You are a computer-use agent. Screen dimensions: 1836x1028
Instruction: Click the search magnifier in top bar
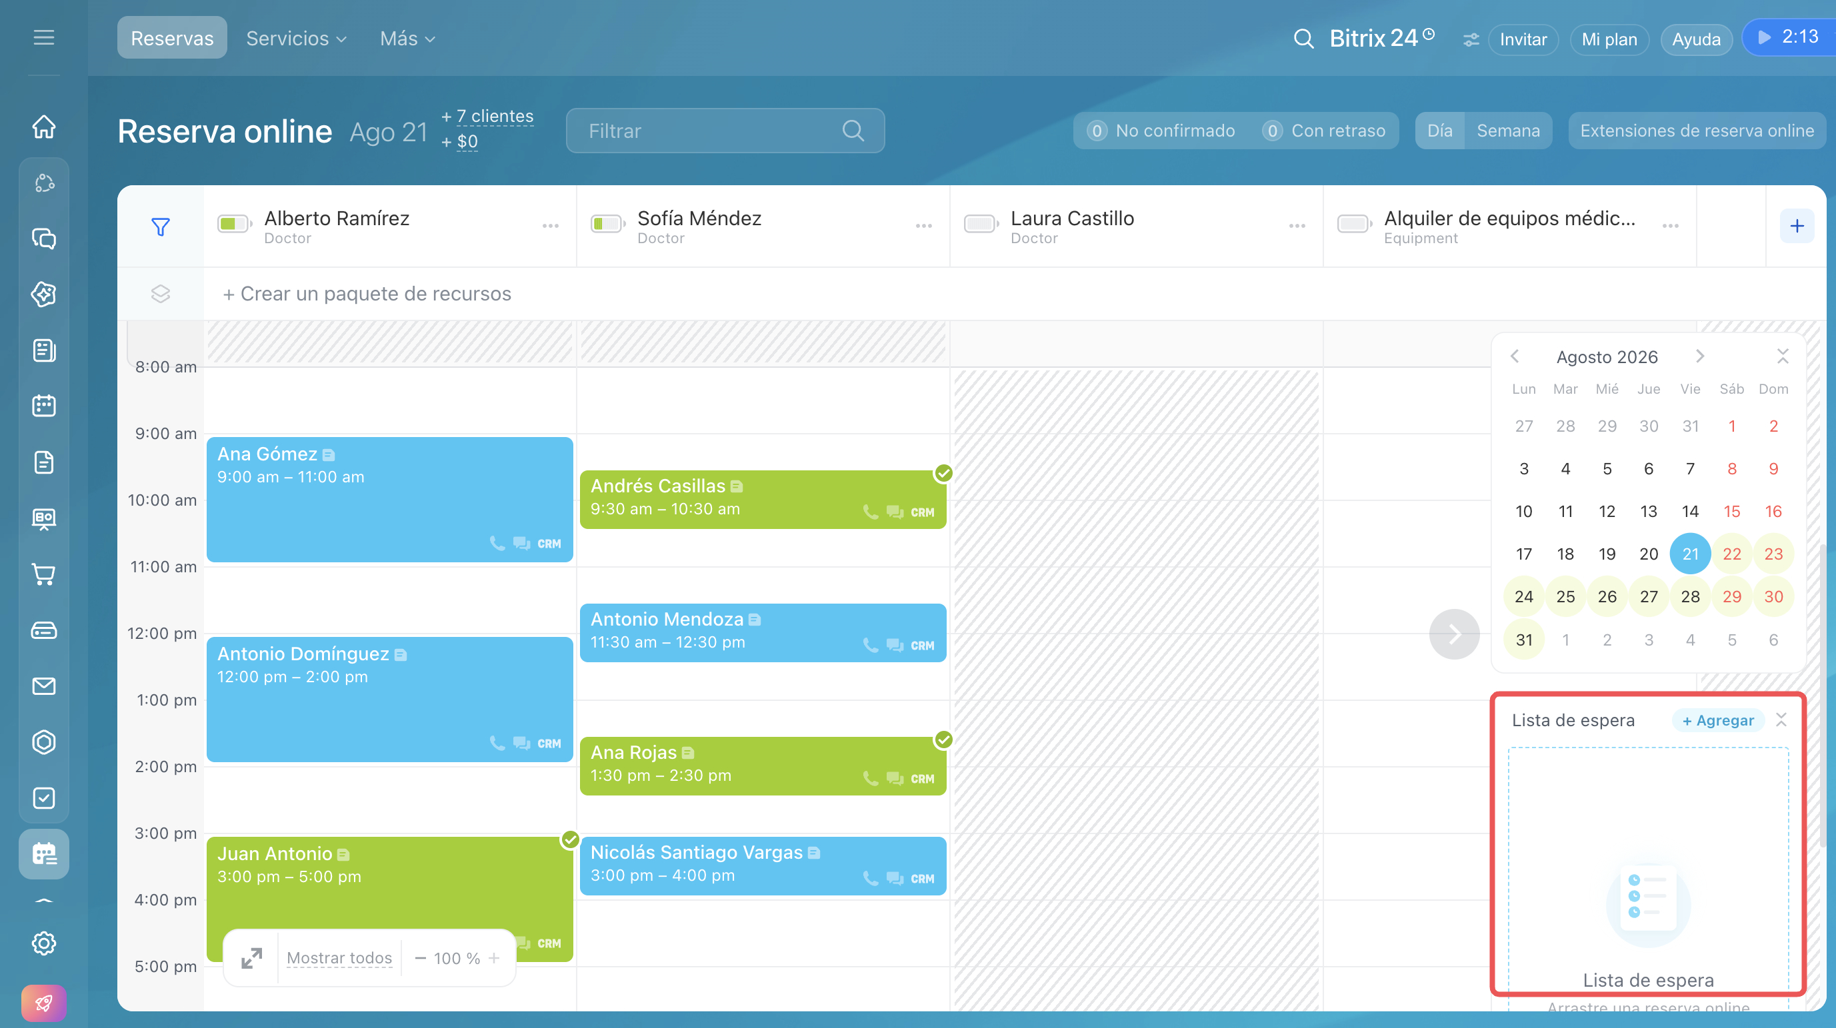click(x=1303, y=39)
